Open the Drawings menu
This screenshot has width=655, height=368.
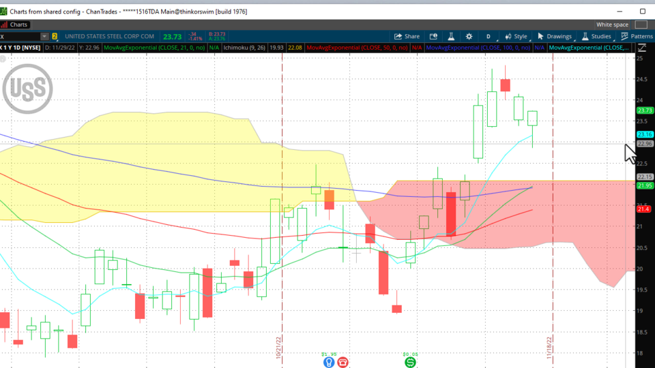click(x=555, y=36)
